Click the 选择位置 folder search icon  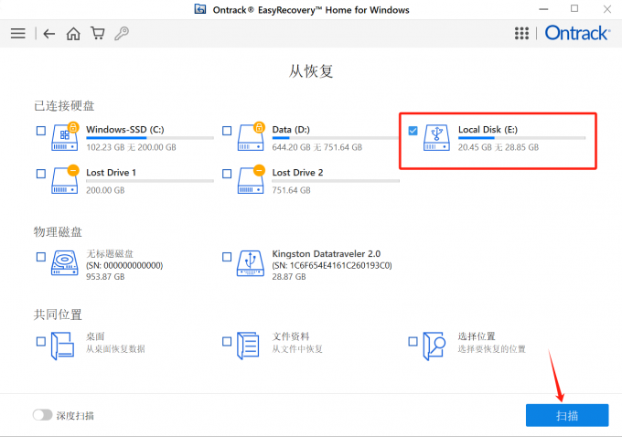(434, 346)
